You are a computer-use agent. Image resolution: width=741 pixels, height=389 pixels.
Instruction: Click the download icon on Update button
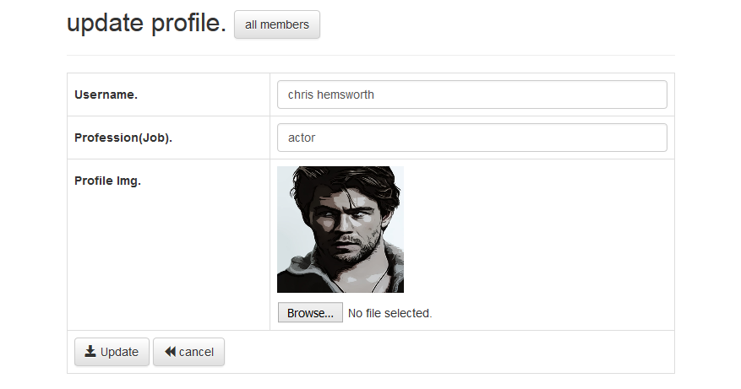click(x=90, y=352)
